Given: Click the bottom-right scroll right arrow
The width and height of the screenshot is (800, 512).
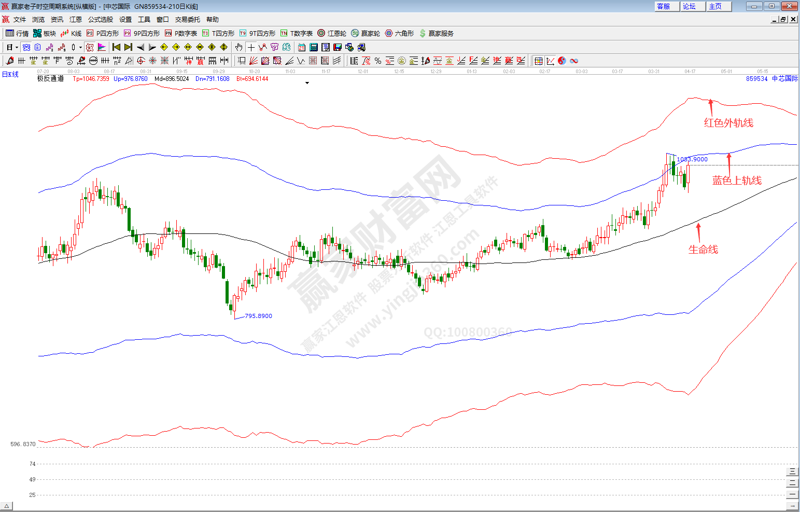Looking at the screenshot, I should click(792, 506).
